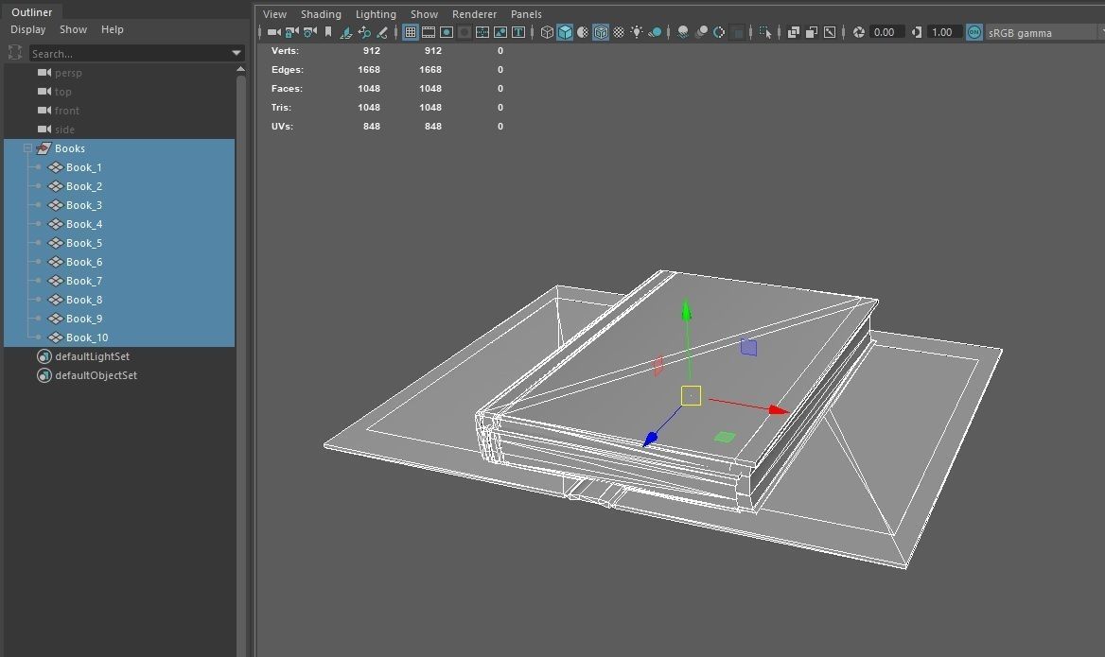Click the Books group node icon
The height and width of the screenshot is (657, 1105).
pos(44,148)
